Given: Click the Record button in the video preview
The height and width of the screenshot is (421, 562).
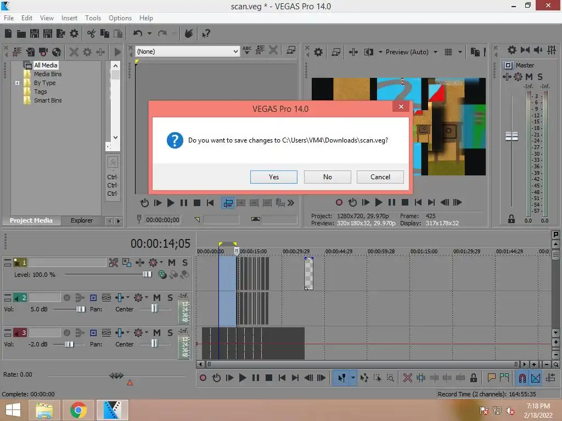Looking at the screenshot, I should tap(339, 202).
